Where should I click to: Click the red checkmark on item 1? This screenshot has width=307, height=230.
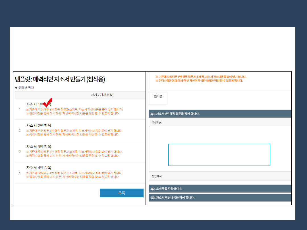[x=48, y=102]
